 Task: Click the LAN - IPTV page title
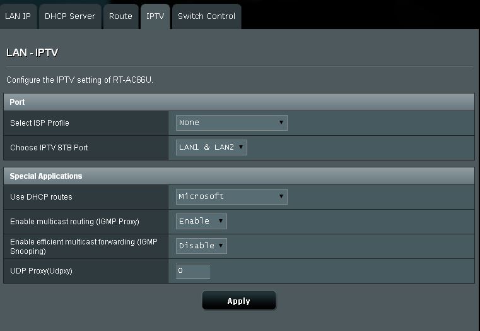coord(32,52)
